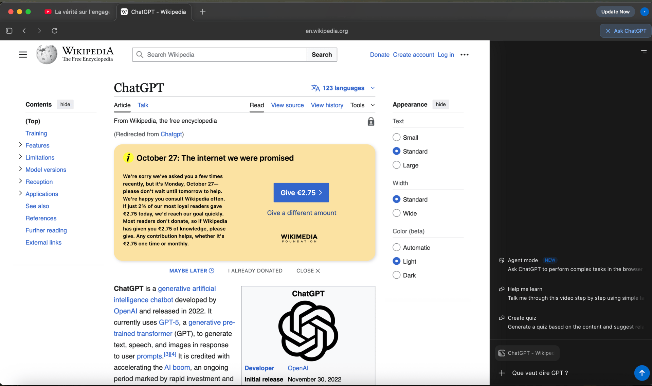Screen dimensions: 652x386
Task: Open the chat panel menu icon
Action: (x=644, y=52)
